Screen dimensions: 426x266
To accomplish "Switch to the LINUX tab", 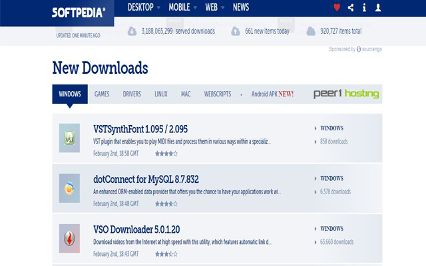I will [x=161, y=94].
